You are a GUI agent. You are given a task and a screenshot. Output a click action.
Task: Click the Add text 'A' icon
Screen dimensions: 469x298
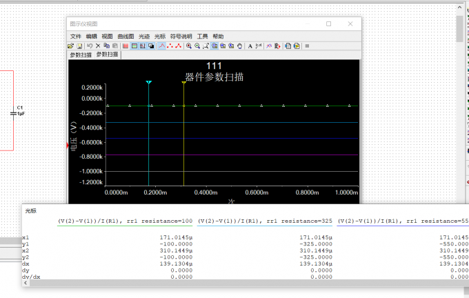coord(250,46)
